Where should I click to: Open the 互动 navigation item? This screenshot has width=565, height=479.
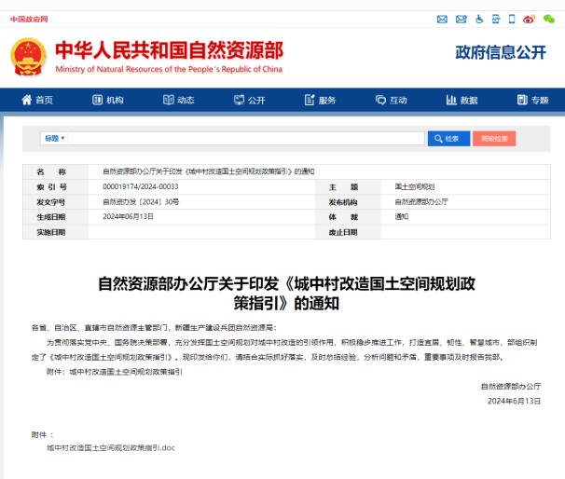click(391, 100)
